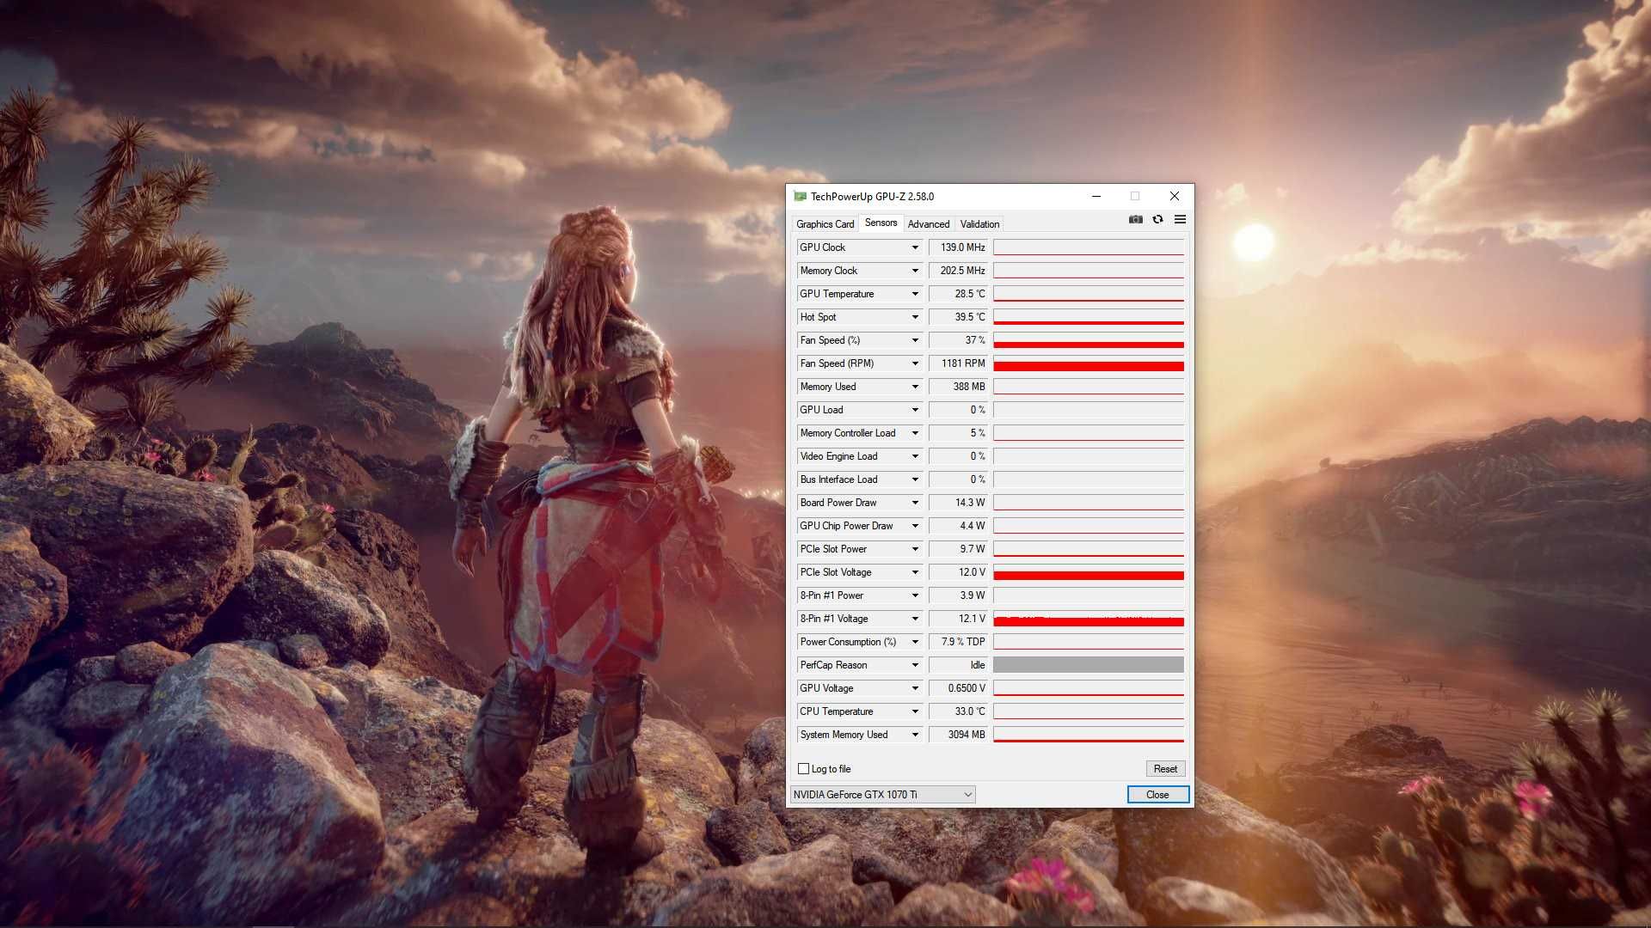Open the Advanced tab
1651x928 pixels.
(x=929, y=224)
